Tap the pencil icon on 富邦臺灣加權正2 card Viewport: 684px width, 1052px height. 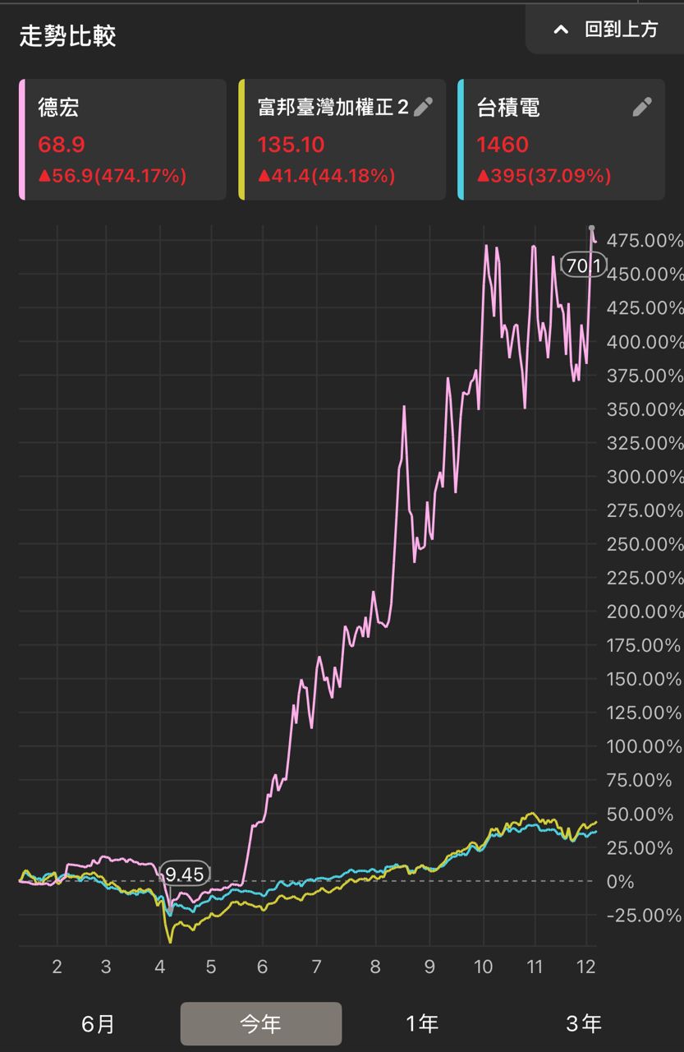pyautogui.click(x=423, y=107)
